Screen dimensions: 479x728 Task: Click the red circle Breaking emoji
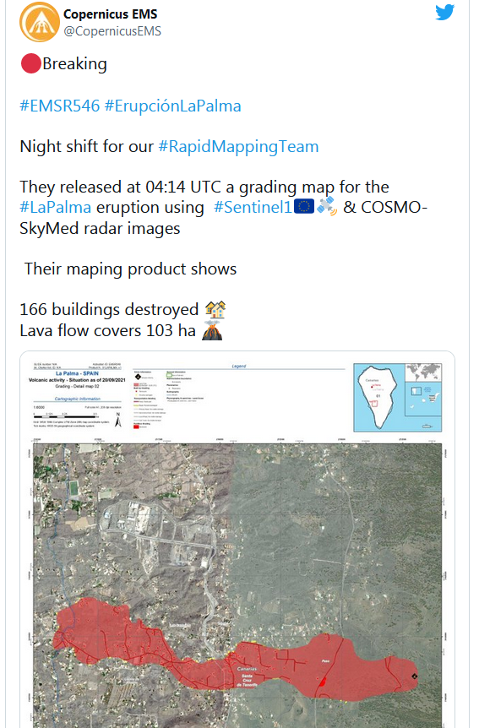tap(30, 63)
